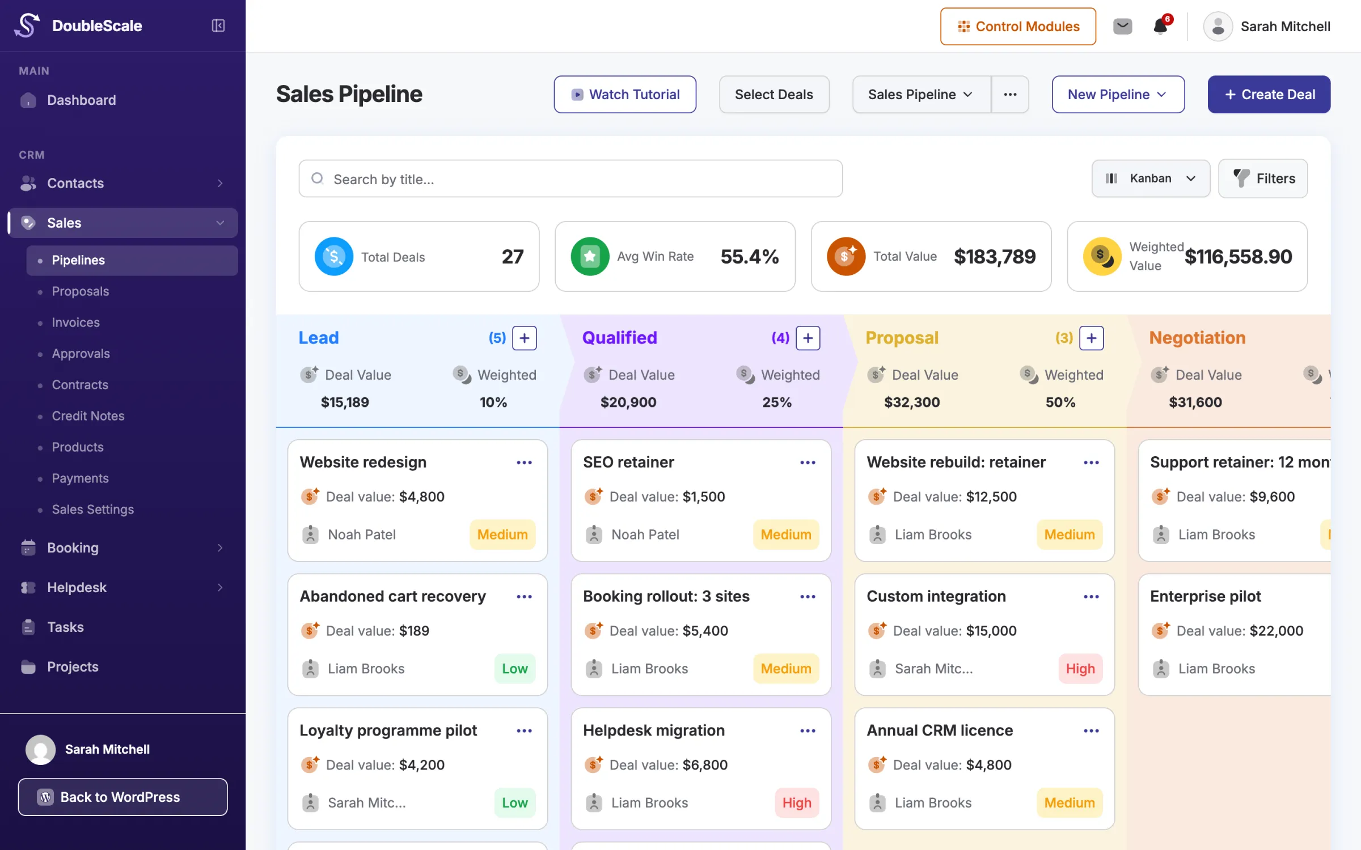This screenshot has height=850, width=1361.
Task: Click Select Deals button
Action: click(774, 95)
